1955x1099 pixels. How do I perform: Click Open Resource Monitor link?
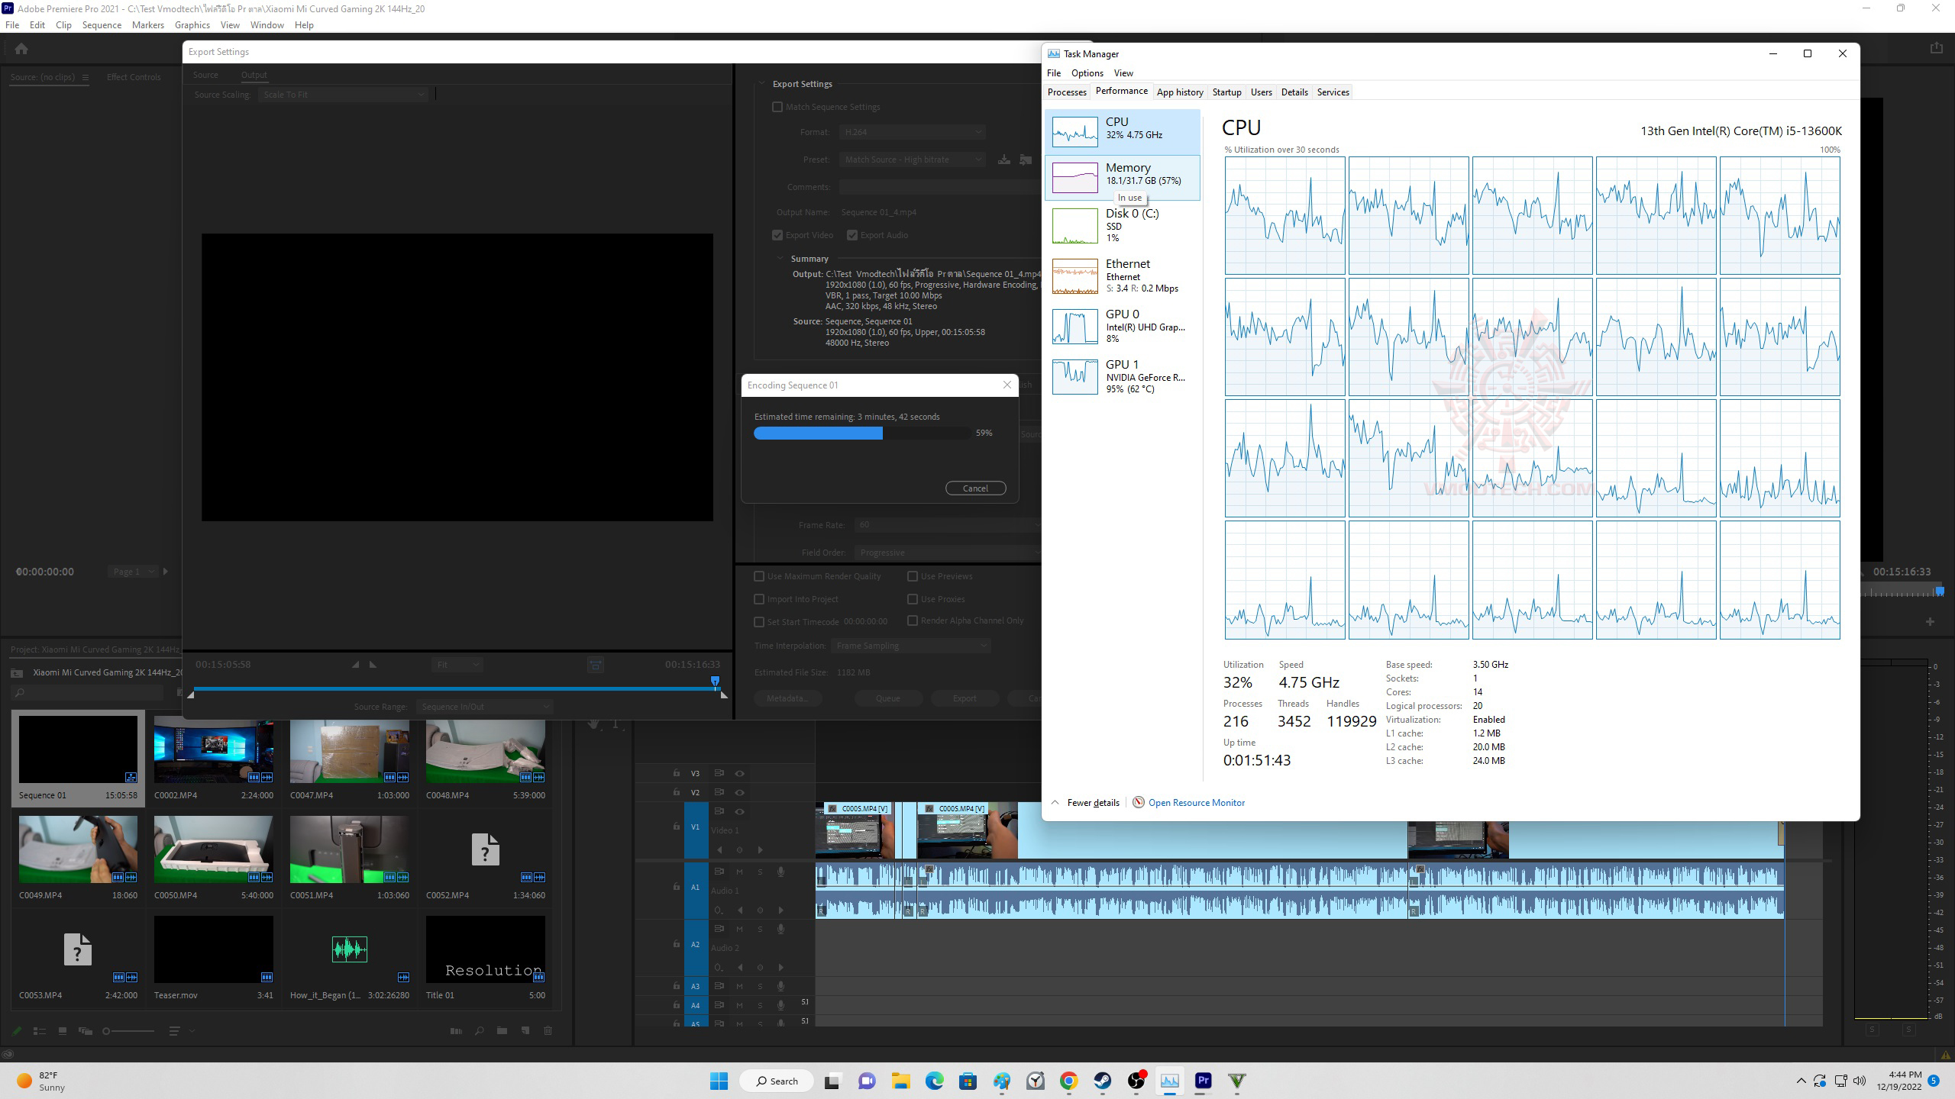[1196, 803]
